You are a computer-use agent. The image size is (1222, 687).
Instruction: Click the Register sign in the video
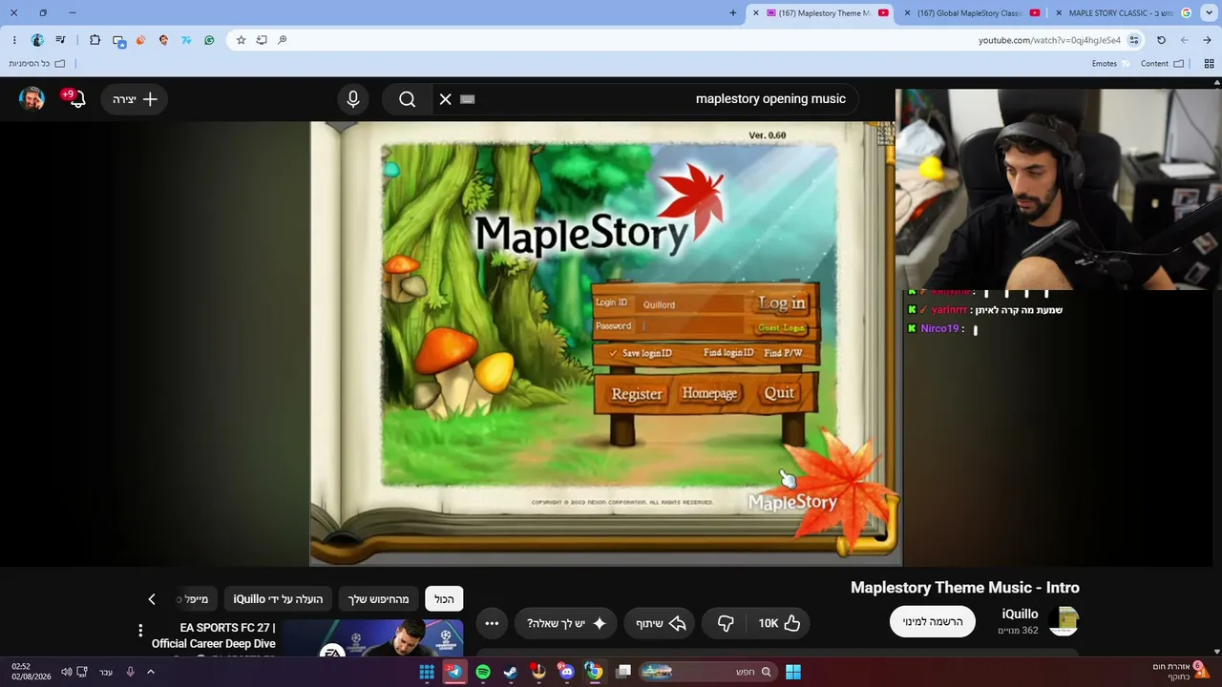coord(637,394)
